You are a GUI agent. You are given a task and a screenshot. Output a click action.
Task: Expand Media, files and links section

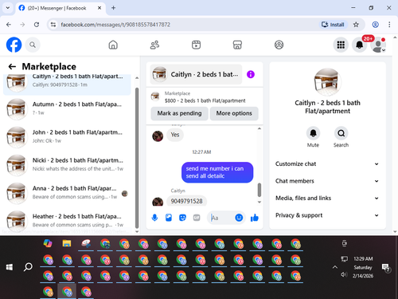[327, 198]
